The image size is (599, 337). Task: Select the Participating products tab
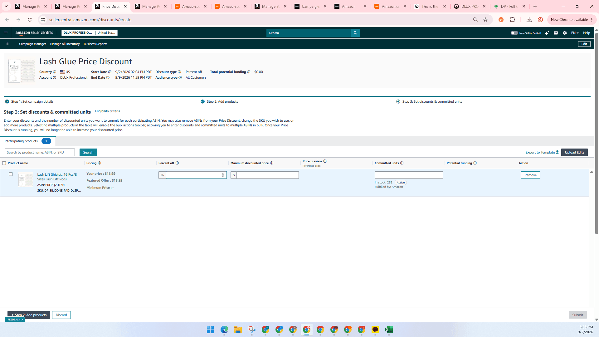(x=28, y=141)
